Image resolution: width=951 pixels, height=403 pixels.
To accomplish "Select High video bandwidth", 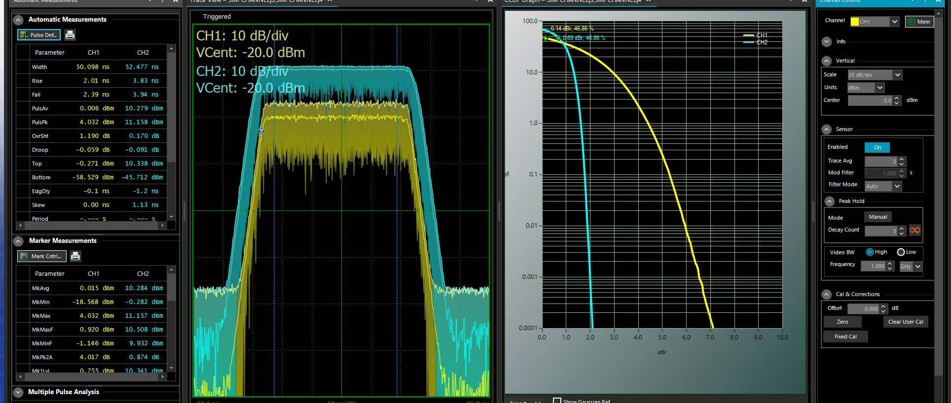I will 870,252.
